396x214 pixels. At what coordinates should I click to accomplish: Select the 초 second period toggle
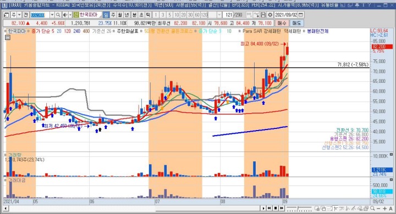click(141, 15)
